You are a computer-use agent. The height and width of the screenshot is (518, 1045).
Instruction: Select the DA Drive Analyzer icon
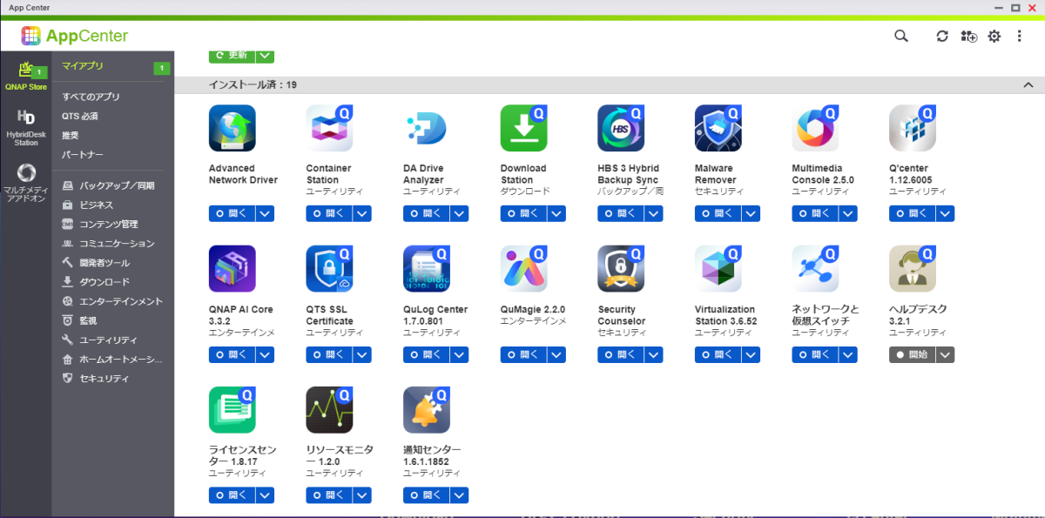[427, 129]
